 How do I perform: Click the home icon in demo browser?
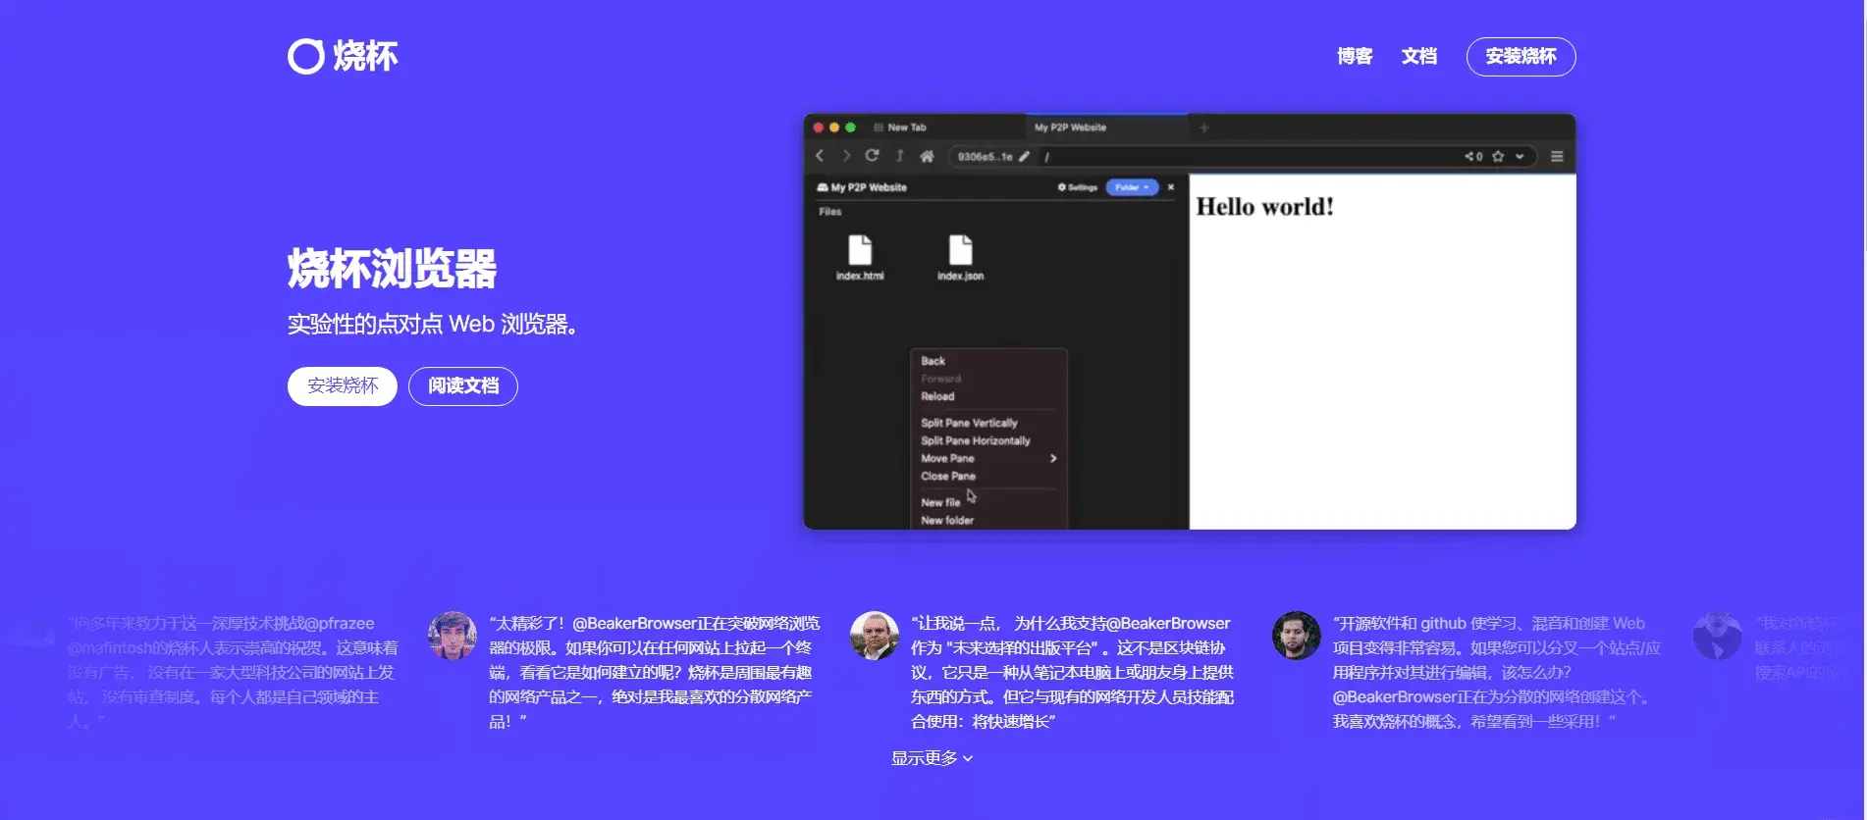[x=927, y=156]
